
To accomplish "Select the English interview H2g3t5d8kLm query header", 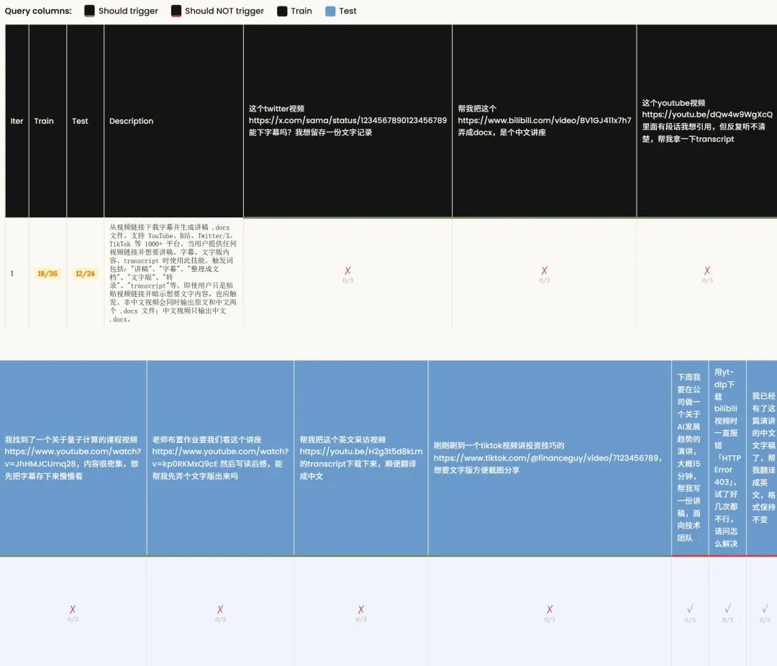I will click(x=361, y=458).
